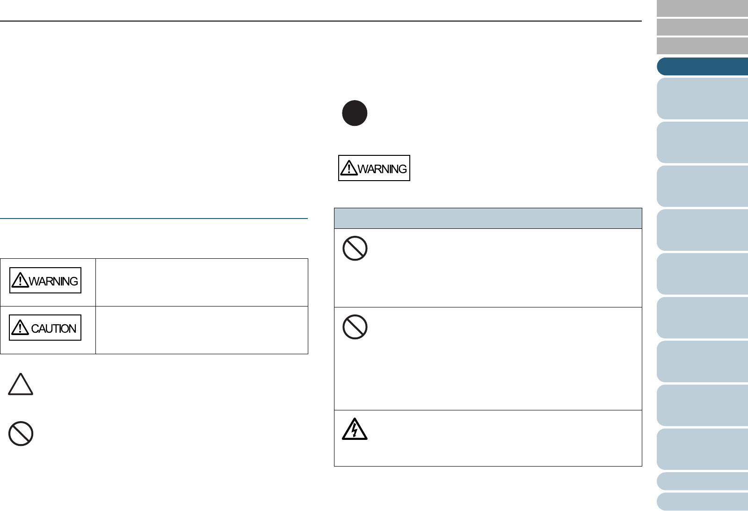This screenshot has width=748, height=511.
Task: Click the standalone WARNING badge above the right table
Action: pos(374,168)
